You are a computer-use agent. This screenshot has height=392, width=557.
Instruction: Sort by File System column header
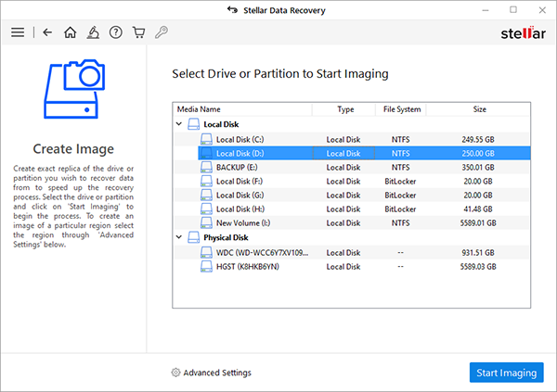401,109
